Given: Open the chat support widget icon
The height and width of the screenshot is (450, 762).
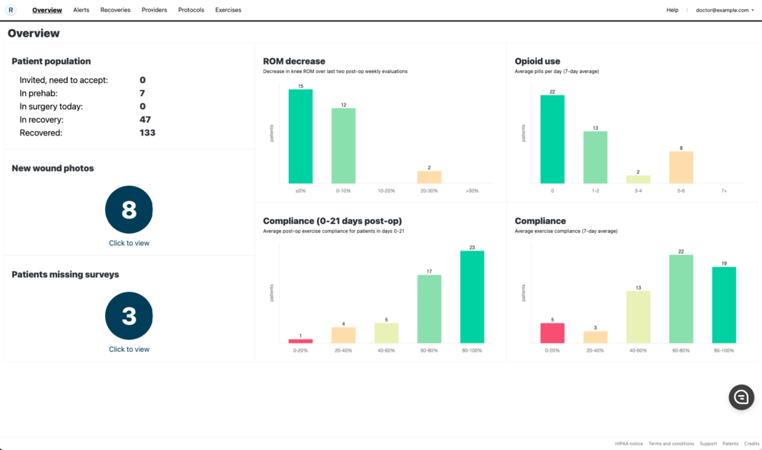Looking at the screenshot, I should click(x=741, y=397).
